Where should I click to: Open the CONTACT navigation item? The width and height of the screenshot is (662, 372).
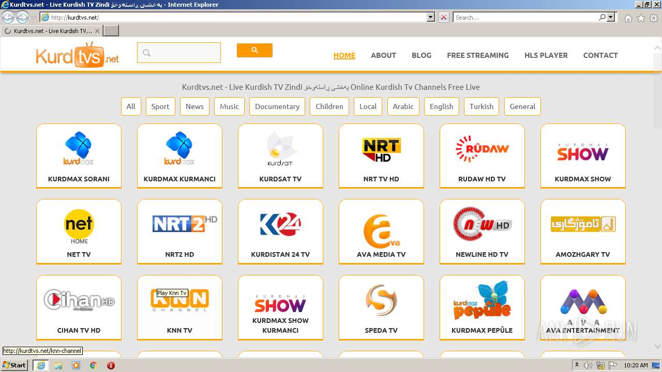click(x=600, y=55)
